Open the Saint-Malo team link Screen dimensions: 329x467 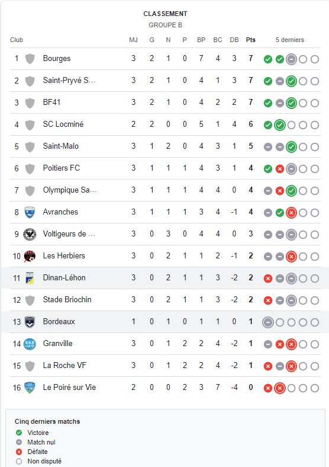(61, 146)
